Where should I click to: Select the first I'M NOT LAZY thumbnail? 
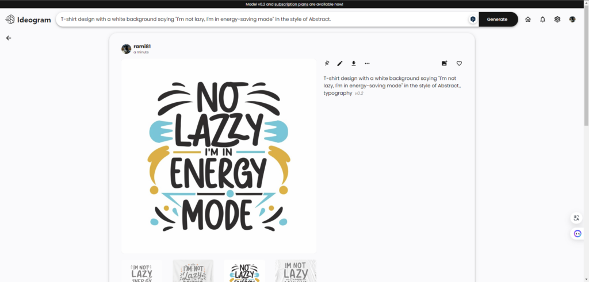point(141,271)
